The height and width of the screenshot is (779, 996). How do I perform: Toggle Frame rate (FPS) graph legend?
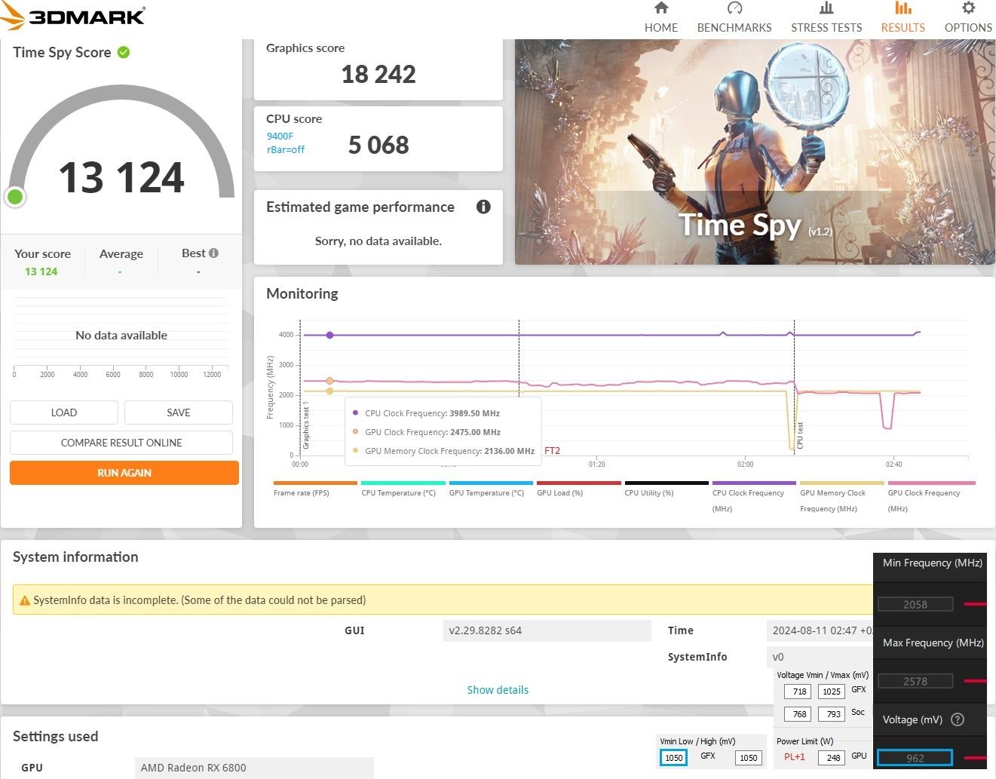[x=315, y=488]
